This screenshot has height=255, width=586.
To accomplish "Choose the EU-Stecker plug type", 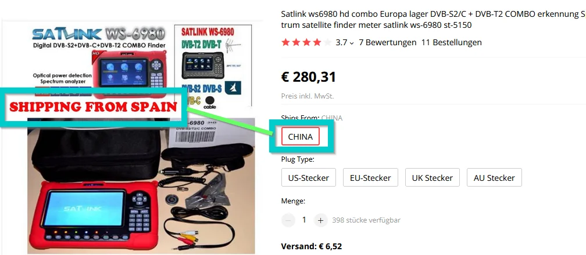I will (x=370, y=177).
